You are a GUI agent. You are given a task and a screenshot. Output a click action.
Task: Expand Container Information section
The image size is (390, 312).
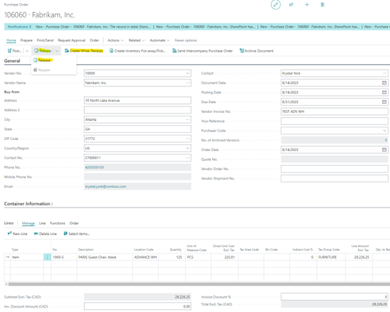tap(29, 204)
